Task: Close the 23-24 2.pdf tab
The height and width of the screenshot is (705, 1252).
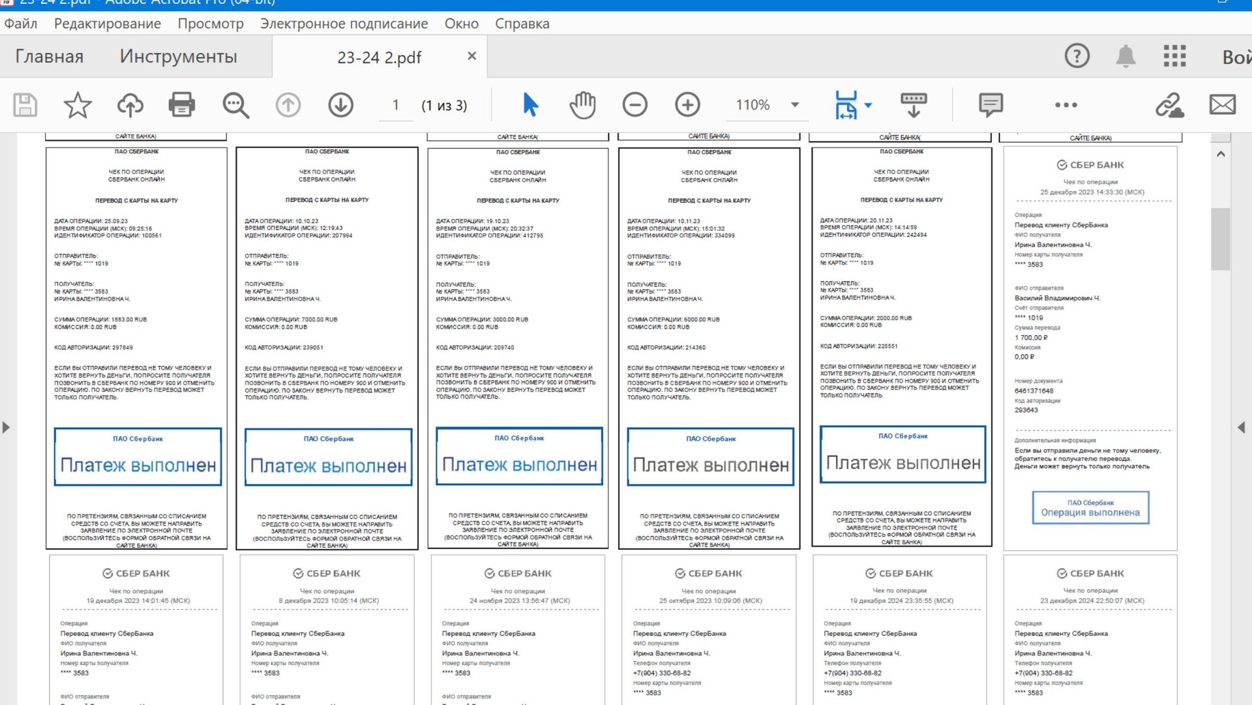Action: pyautogui.click(x=471, y=57)
